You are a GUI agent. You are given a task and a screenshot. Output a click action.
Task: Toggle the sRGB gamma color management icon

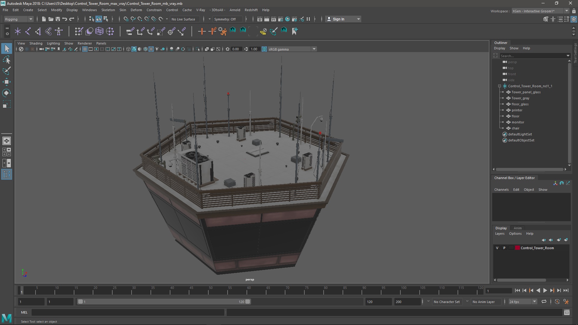264,49
